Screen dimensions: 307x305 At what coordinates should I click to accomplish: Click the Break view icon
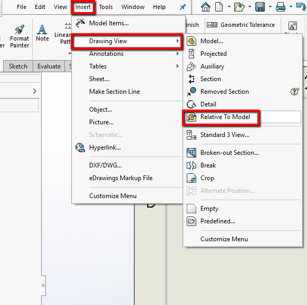pos(191,165)
